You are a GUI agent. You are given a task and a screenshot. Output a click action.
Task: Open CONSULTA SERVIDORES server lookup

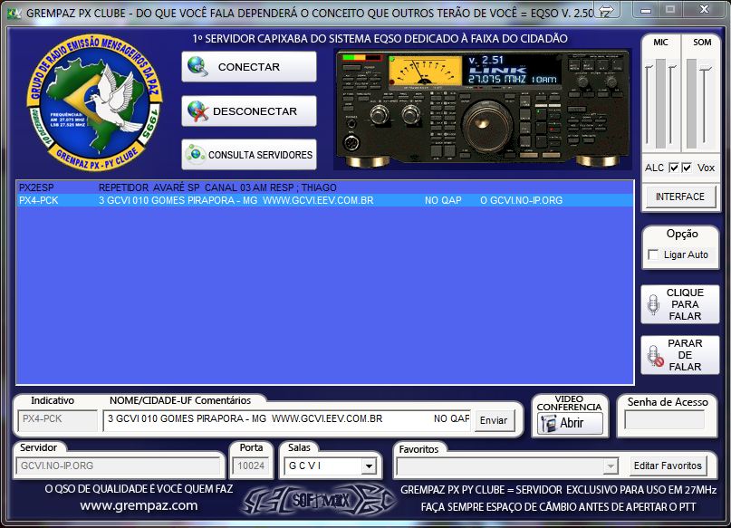pyautogui.click(x=249, y=154)
